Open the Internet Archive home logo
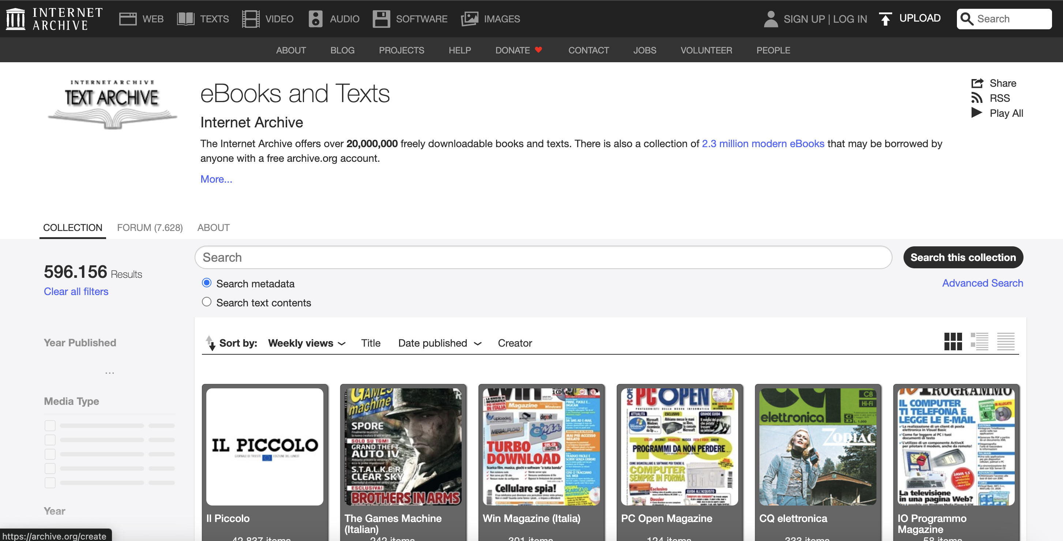This screenshot has width=1063, height=541. click(x=54, y=19)
